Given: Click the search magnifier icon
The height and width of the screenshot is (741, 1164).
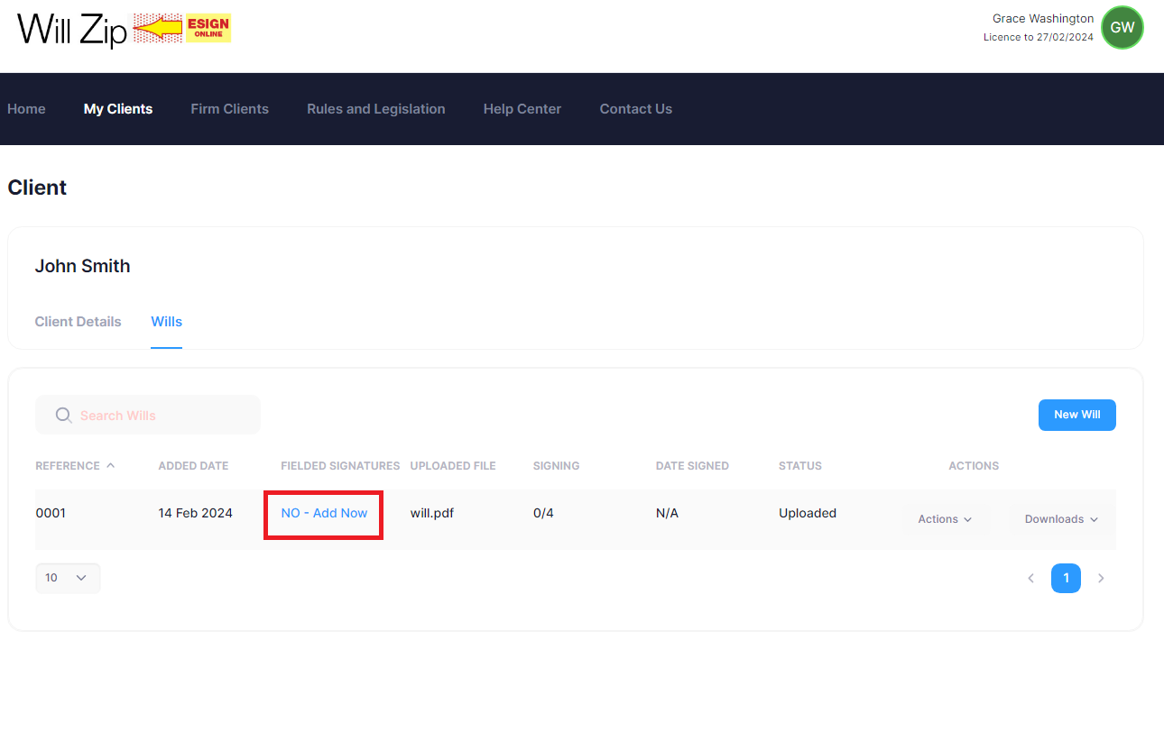Looking at the screenshot, I should coord(63,415).
